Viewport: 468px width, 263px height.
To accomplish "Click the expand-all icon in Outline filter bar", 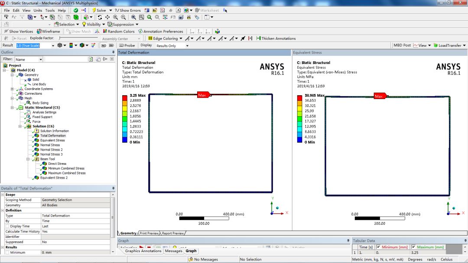I will 112,59.
